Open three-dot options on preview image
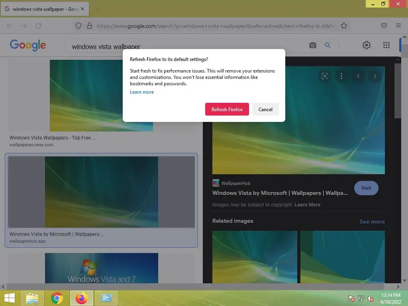The width and height of the screenshot is (408, 306). [x=341, y=76]
